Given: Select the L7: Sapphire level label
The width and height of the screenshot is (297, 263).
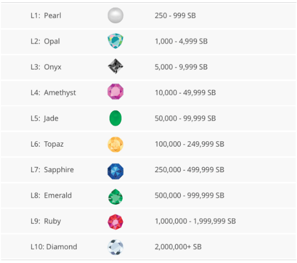Looking at the screenshot, I should pyautogui.click(x=52, y=170).
